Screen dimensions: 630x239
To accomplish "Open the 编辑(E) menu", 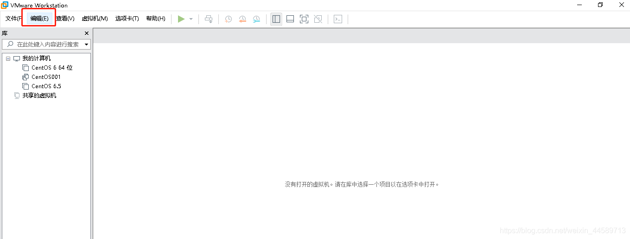I will click(39, 19).
